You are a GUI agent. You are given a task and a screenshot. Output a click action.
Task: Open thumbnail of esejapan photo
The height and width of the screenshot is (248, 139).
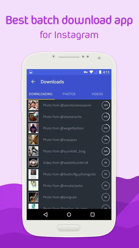coord(33,140)
